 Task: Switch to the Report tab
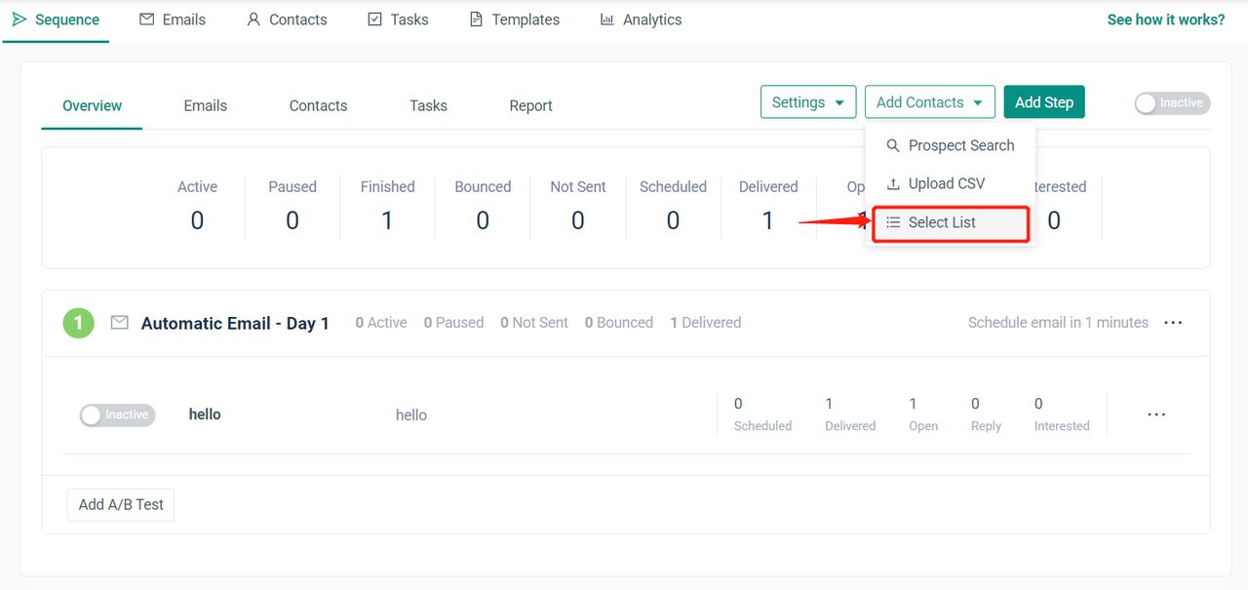[530, 106]
